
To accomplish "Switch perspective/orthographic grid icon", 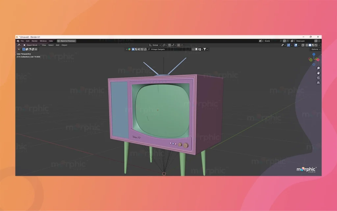I will click(318, 83).
